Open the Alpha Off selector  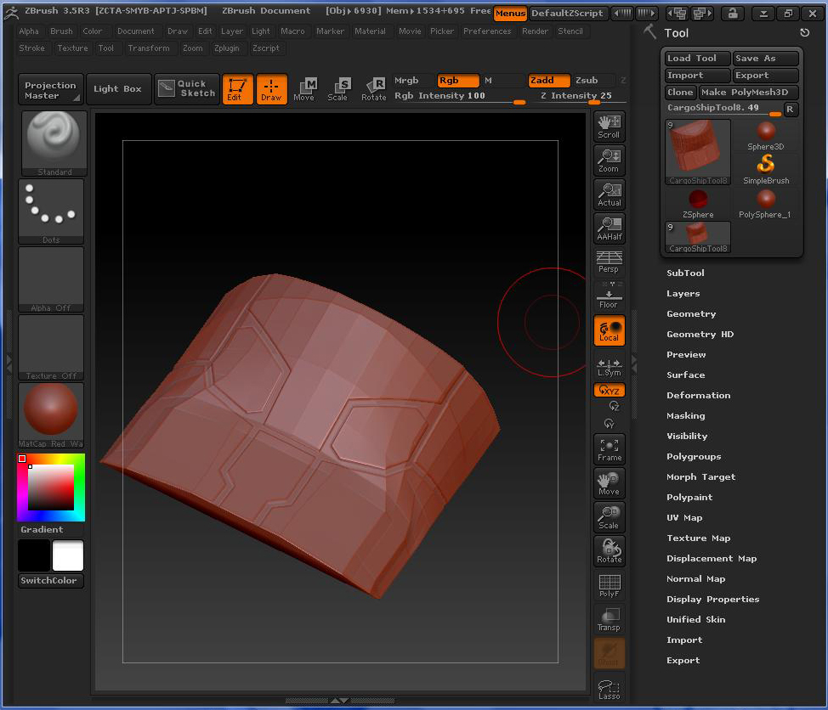(51, 279)
